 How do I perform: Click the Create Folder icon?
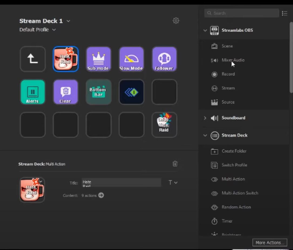point(214,151)
